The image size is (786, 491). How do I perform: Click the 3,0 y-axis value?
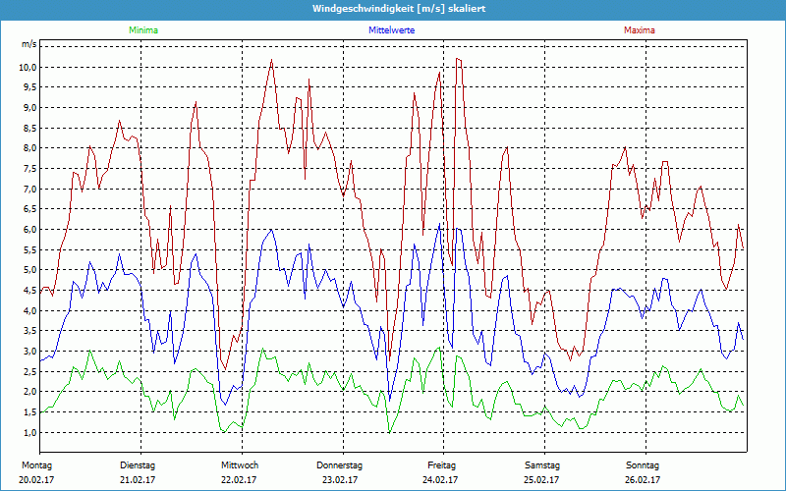click(29, 352)
